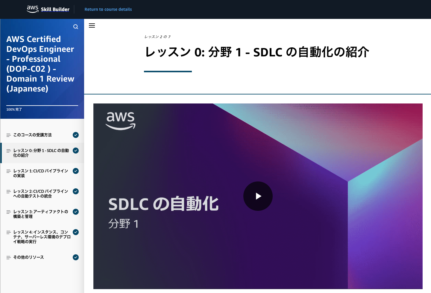Toggle the completion check on レッスン 3
The width and height of the screenshot is (431, 293).
pyautogui.click(x=76, y=212)
